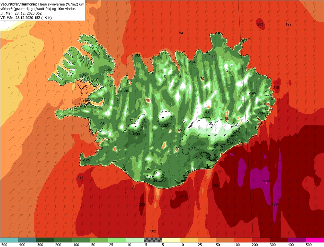The image size is (324, 247).
Task: Click the 199 value on the map
Action: click(x=288, y=24)
